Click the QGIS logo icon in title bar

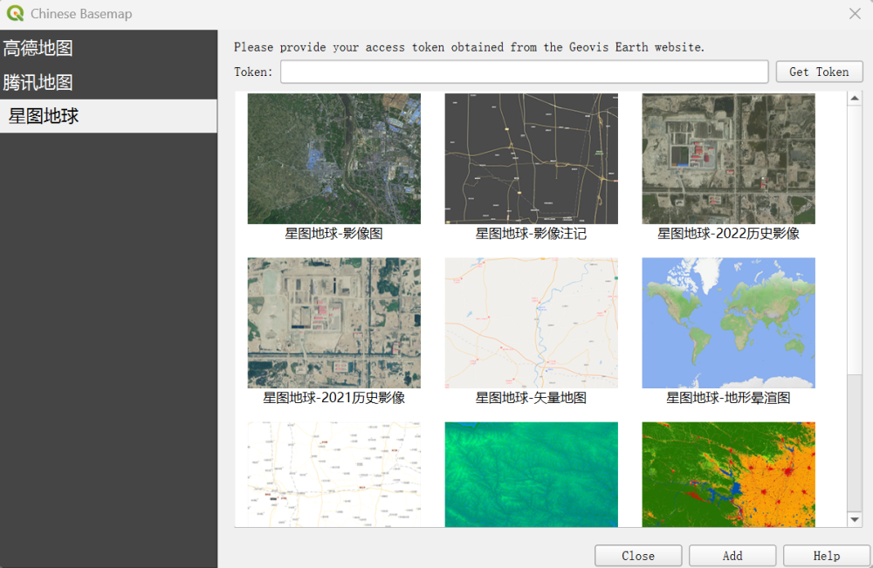pos(15,13)
